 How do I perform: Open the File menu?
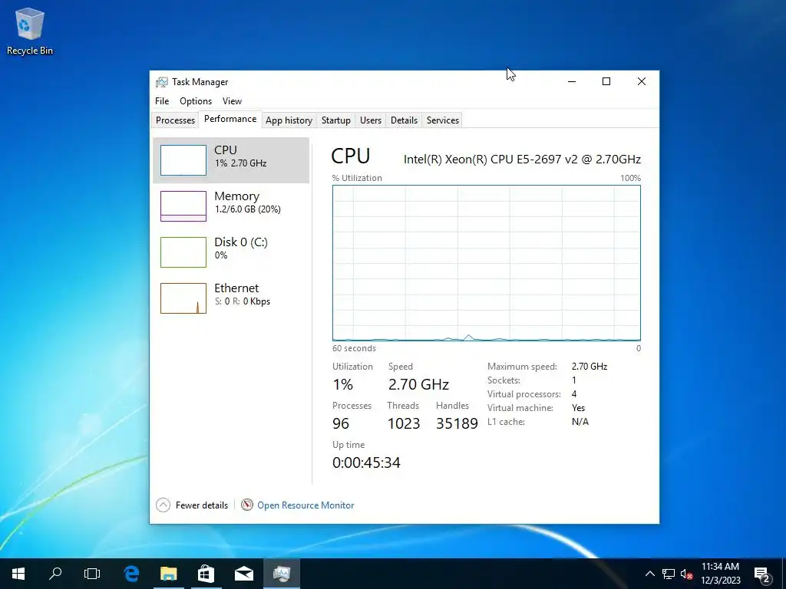pyautogui.click(x=162, y=101)
